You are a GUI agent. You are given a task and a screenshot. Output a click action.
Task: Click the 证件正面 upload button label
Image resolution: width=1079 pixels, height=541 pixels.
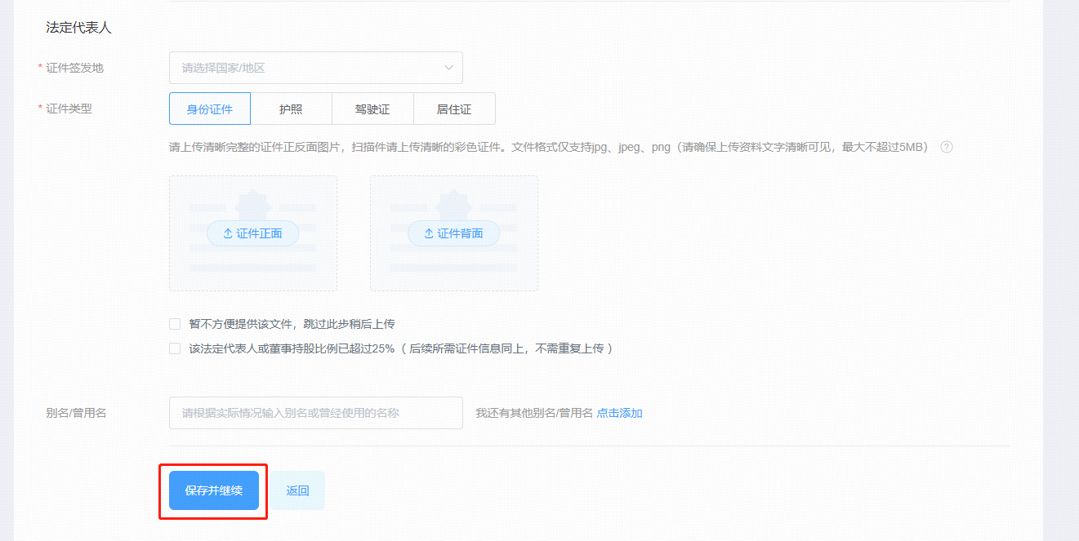pyautogui.click(x=259, y=233)
